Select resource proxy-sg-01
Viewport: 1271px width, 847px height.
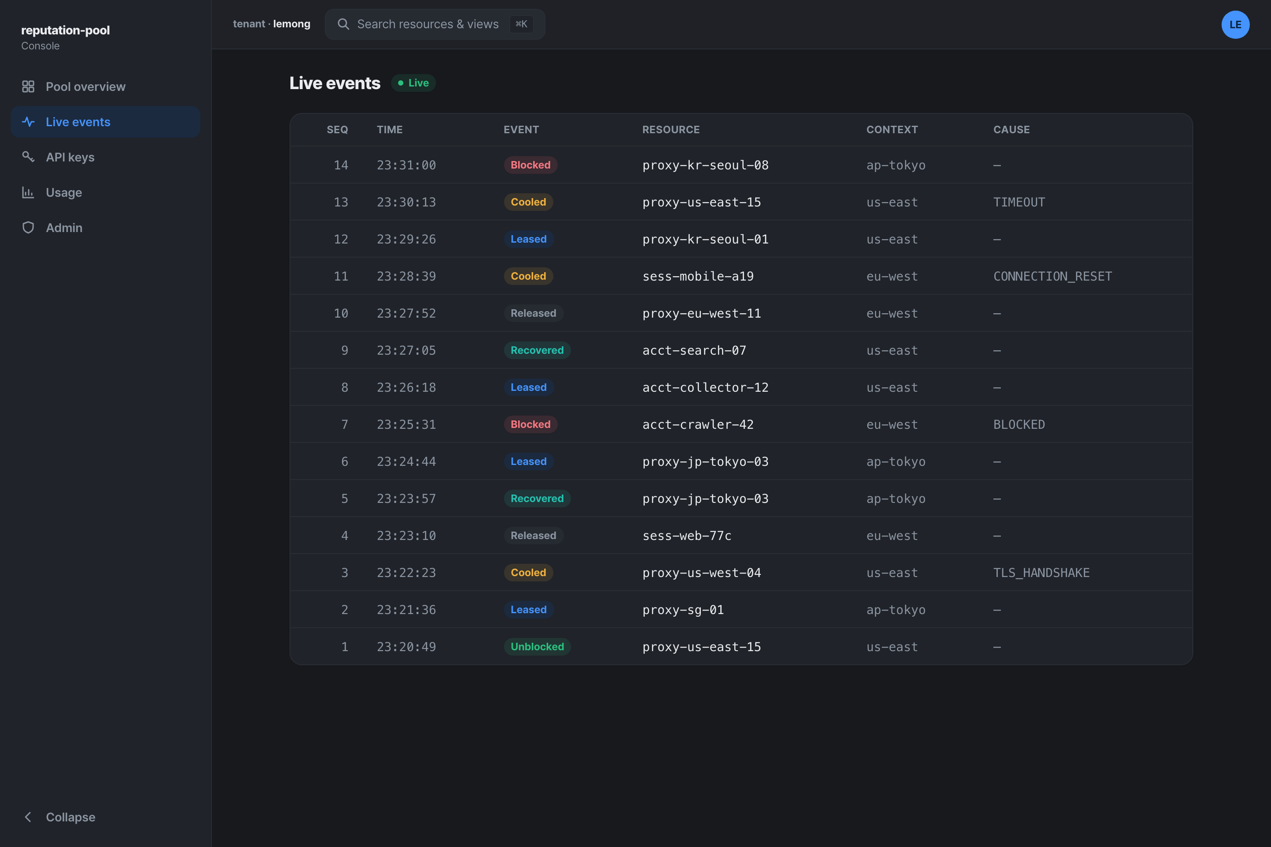683,610
